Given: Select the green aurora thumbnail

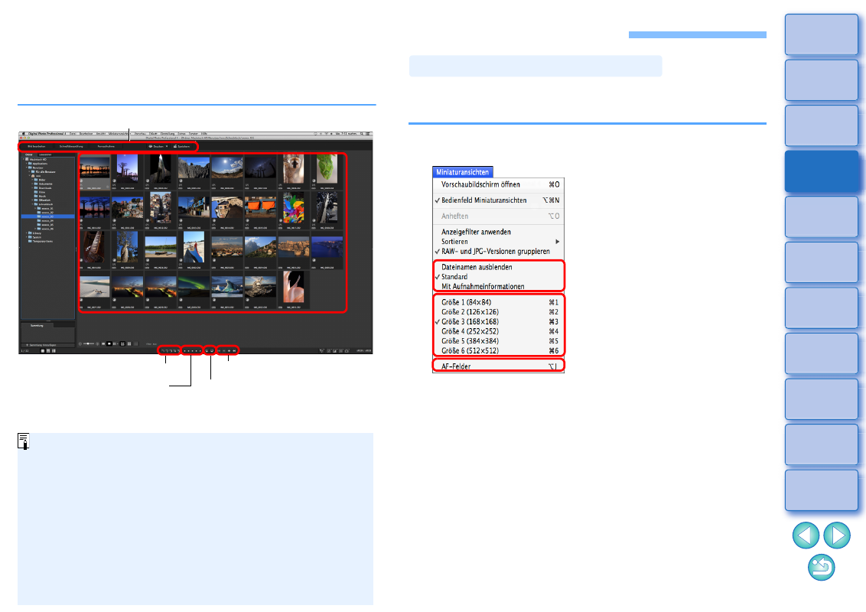Looking at the screenshot, I should tap(194, 287).
